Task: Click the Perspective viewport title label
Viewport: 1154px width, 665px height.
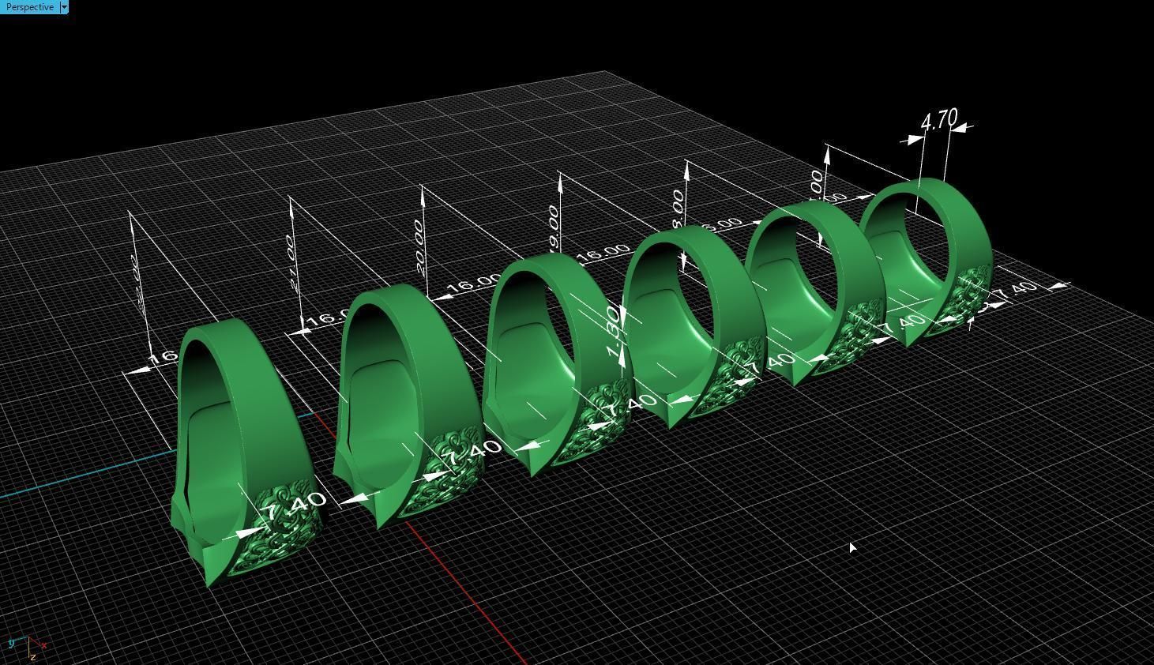Action: click(x=29, y=7)
